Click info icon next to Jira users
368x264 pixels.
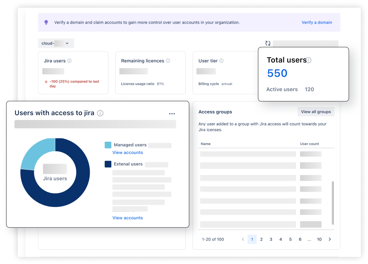coord(69,61)
